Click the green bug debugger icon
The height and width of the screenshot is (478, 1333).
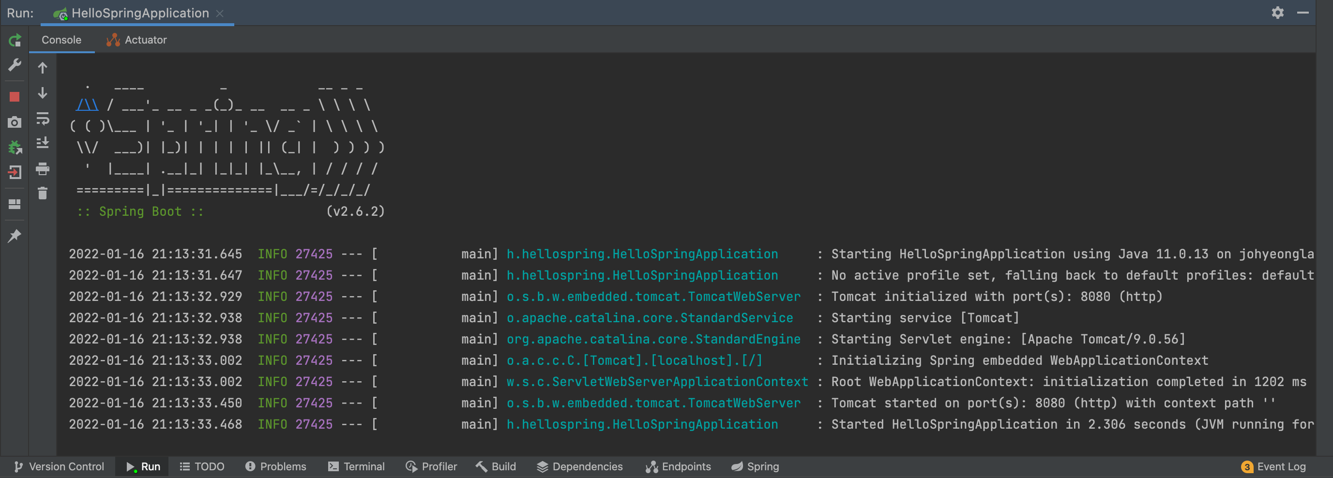[x=15, y=148]
